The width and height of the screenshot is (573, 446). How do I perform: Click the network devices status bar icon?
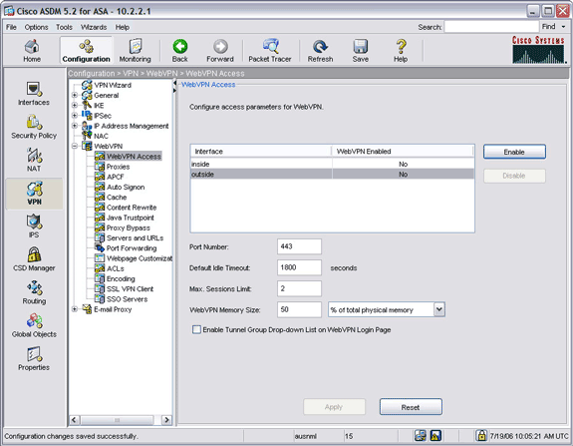coord(421,435)
